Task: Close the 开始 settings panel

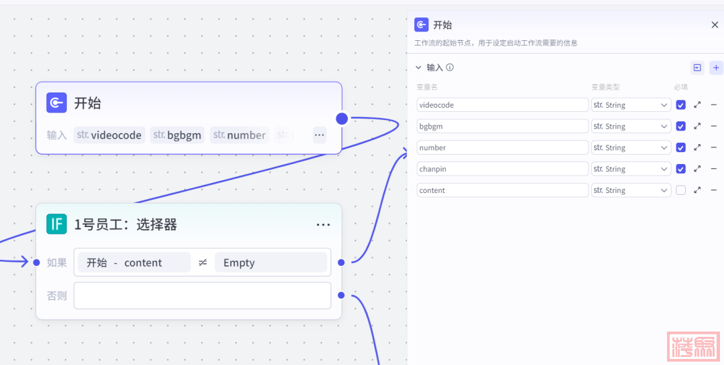Action: tap(715, 25)
